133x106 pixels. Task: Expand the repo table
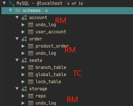23,96
